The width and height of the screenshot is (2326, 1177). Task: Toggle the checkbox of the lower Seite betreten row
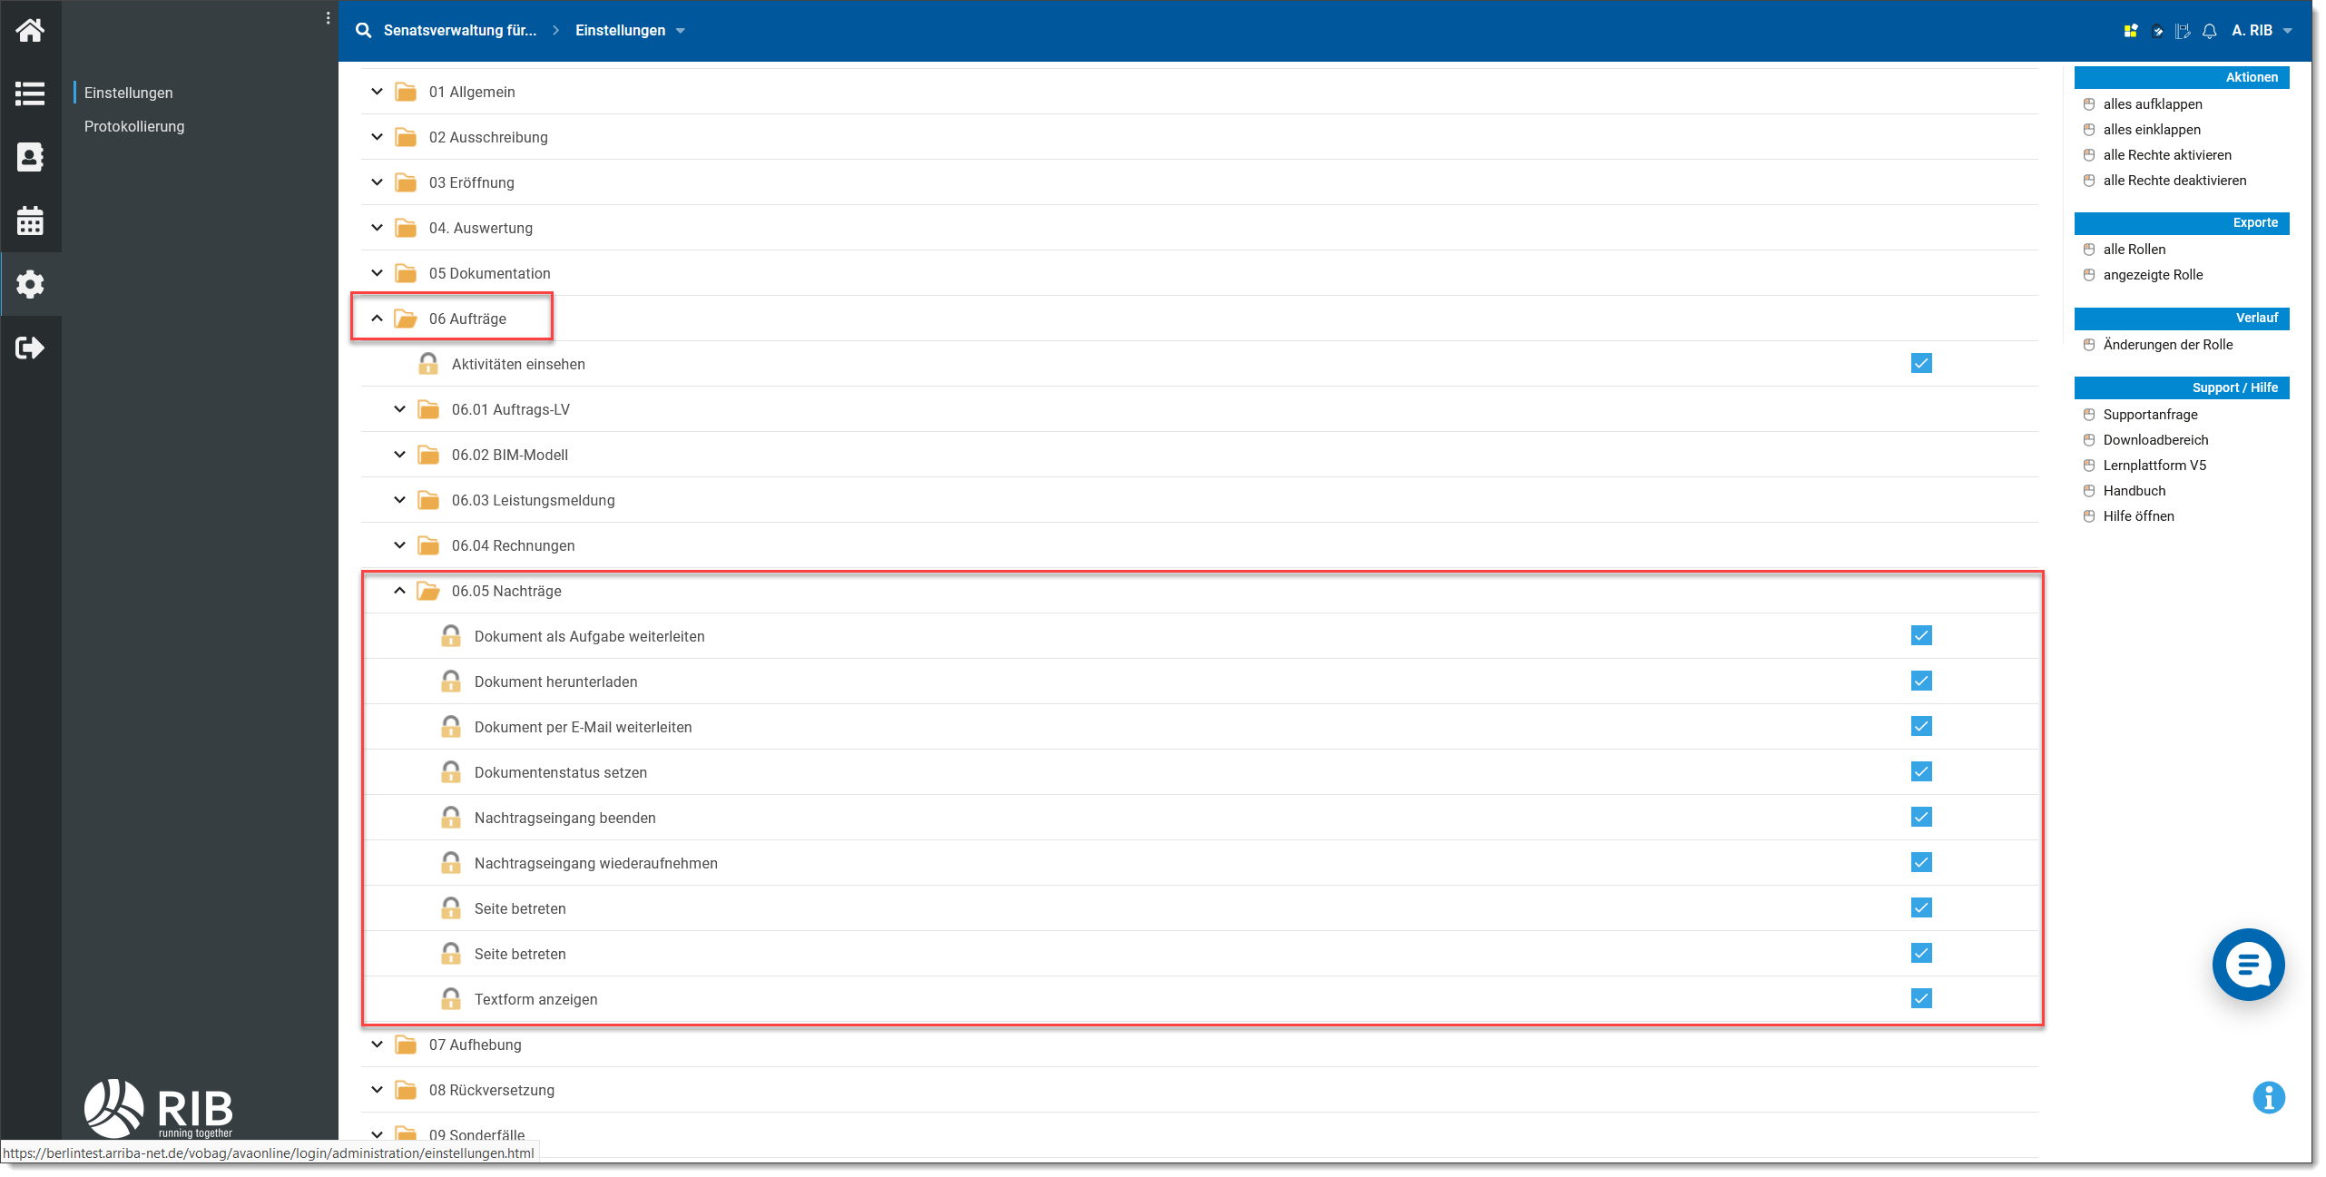(x=1921, y=953)
